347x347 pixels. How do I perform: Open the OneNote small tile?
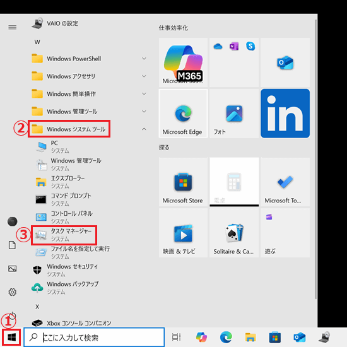point(234,47)
